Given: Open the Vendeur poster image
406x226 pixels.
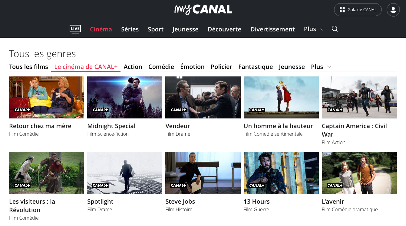Looking at the screenshot, I should click(x=203, y=97).
